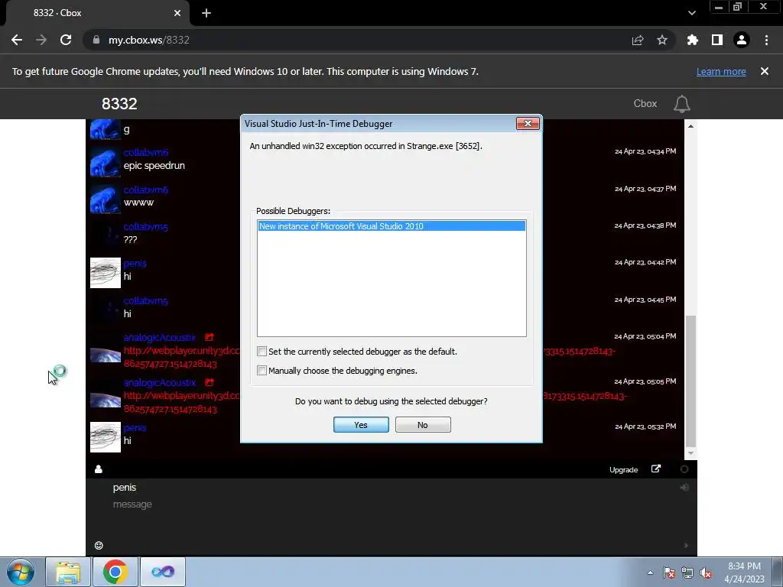Click the '8332' page title
Image resolution: width=783 pixels, height=587 pixels.
119,103
